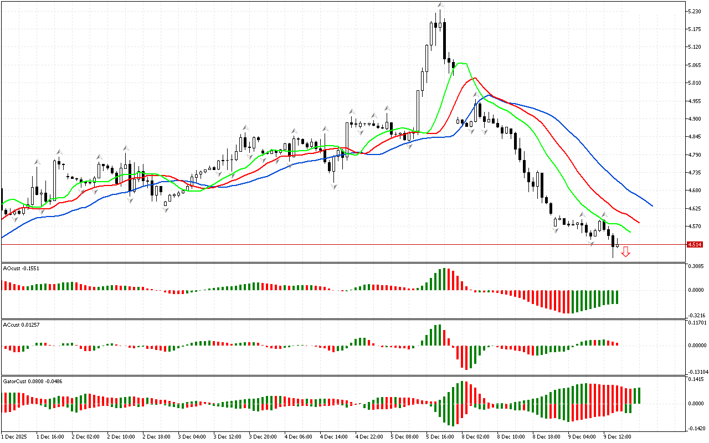
Task: Click the lowest red ACcust histogram bar
Action: tap(467, 357)
